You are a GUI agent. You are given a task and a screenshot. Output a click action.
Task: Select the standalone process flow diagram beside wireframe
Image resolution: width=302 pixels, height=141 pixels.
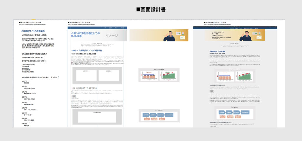coord(159,116)
